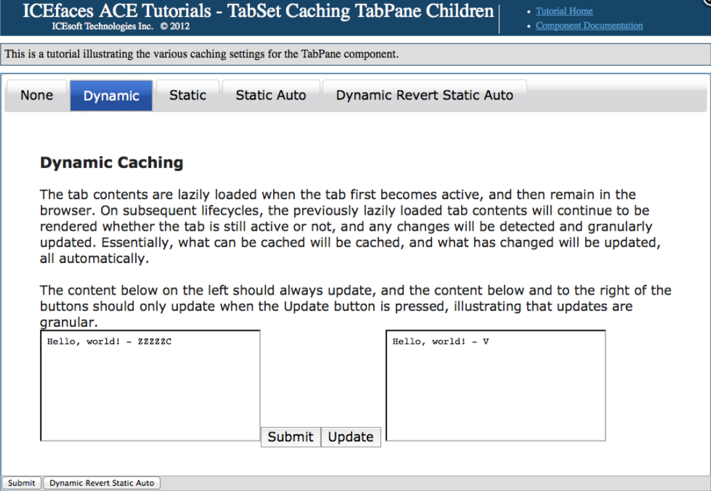711x491 pixels.
Task: Click the left text area containing ZZZZZC
Action: (150, 386)
